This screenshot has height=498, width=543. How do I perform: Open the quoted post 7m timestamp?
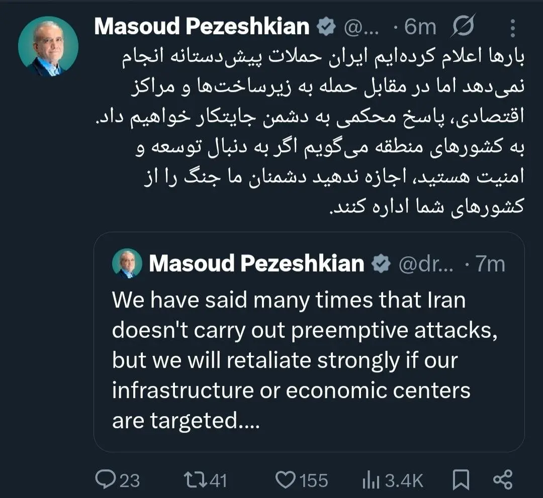(x=490, y=264)
